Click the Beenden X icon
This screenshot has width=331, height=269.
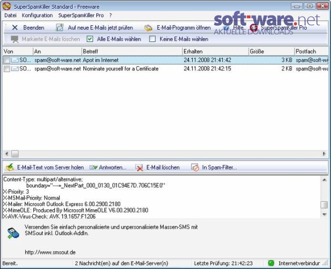coord(15,27)
